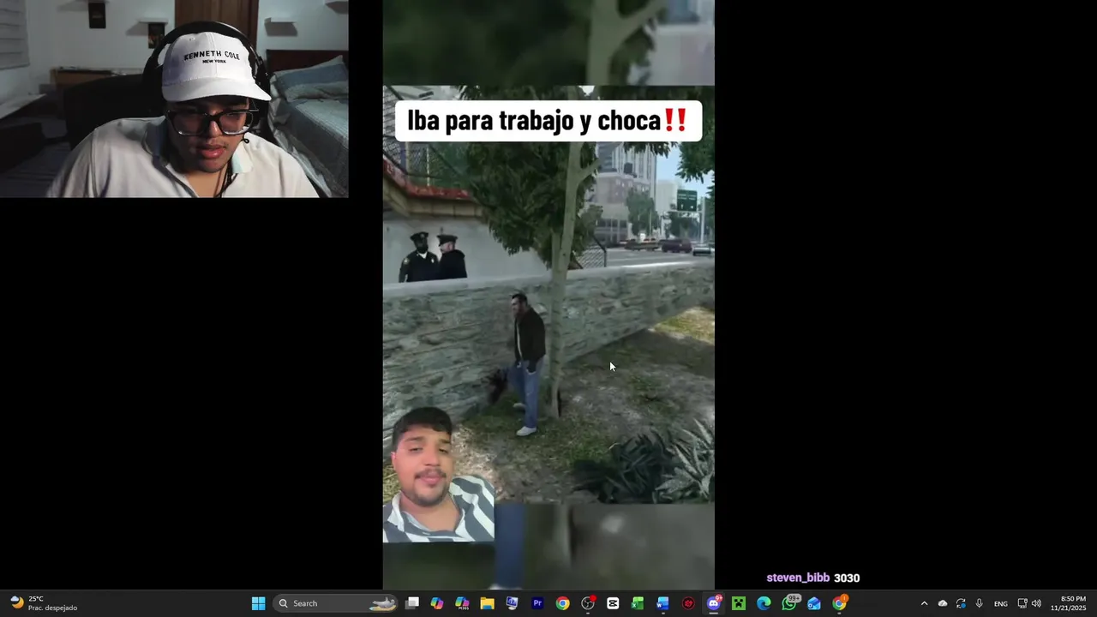Click the striped-shirt man's picture-in-picture
Screen dimensions: 1097x617
(438, 476)
